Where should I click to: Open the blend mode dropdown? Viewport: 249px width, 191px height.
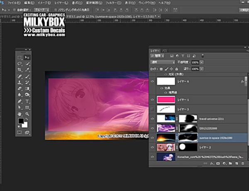[162, 62]
